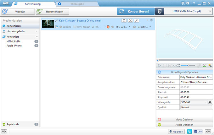
Task: Click the Dateiname input field
Action: (x=196, y=77)
